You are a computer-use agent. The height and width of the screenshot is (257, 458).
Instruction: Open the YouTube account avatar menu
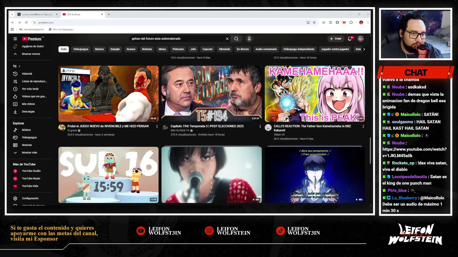[360, 39]
